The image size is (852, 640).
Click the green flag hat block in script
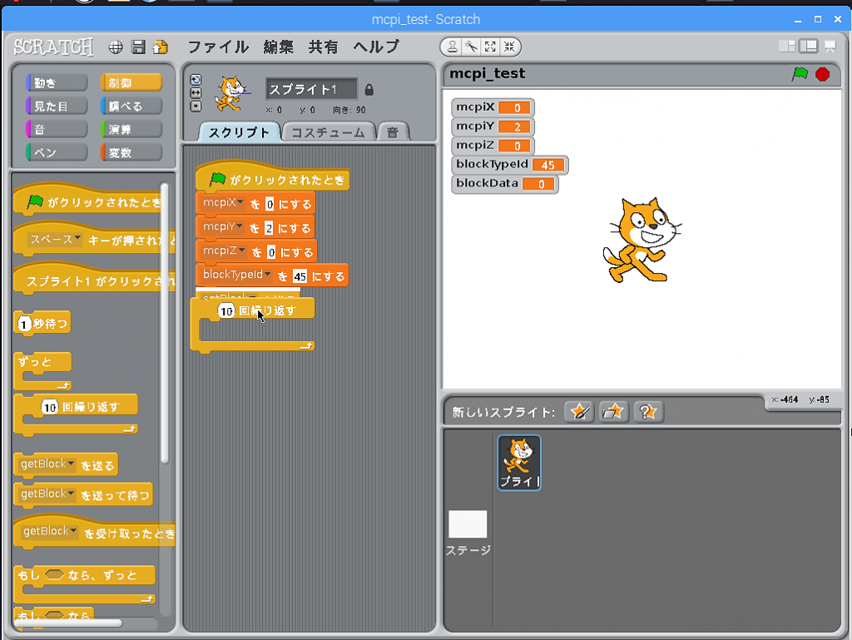[x=273, y=176]
